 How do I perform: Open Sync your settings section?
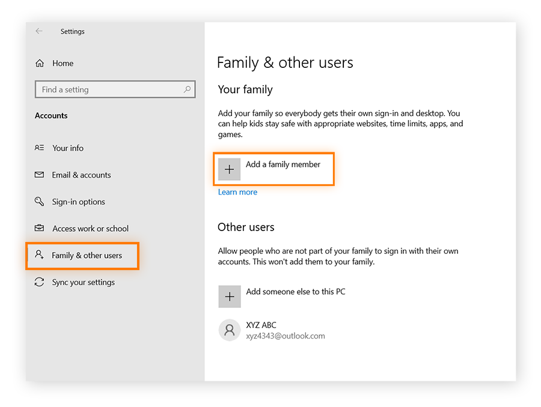pyautogui.click(x=83, y=282)
